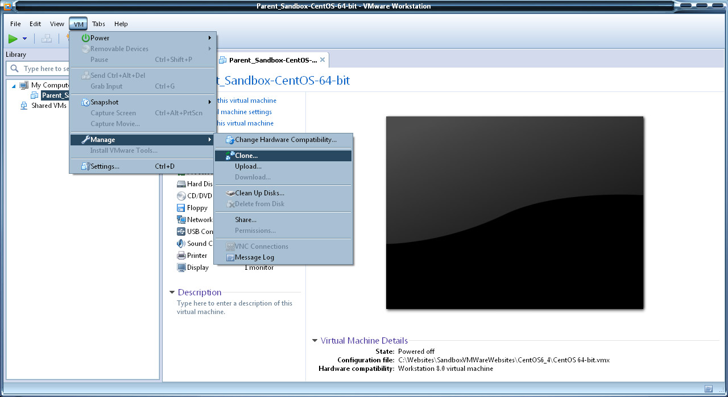Screen dimensions: 728x397
Task: Select the Manage menu item
Action: [x=143, y=140]
